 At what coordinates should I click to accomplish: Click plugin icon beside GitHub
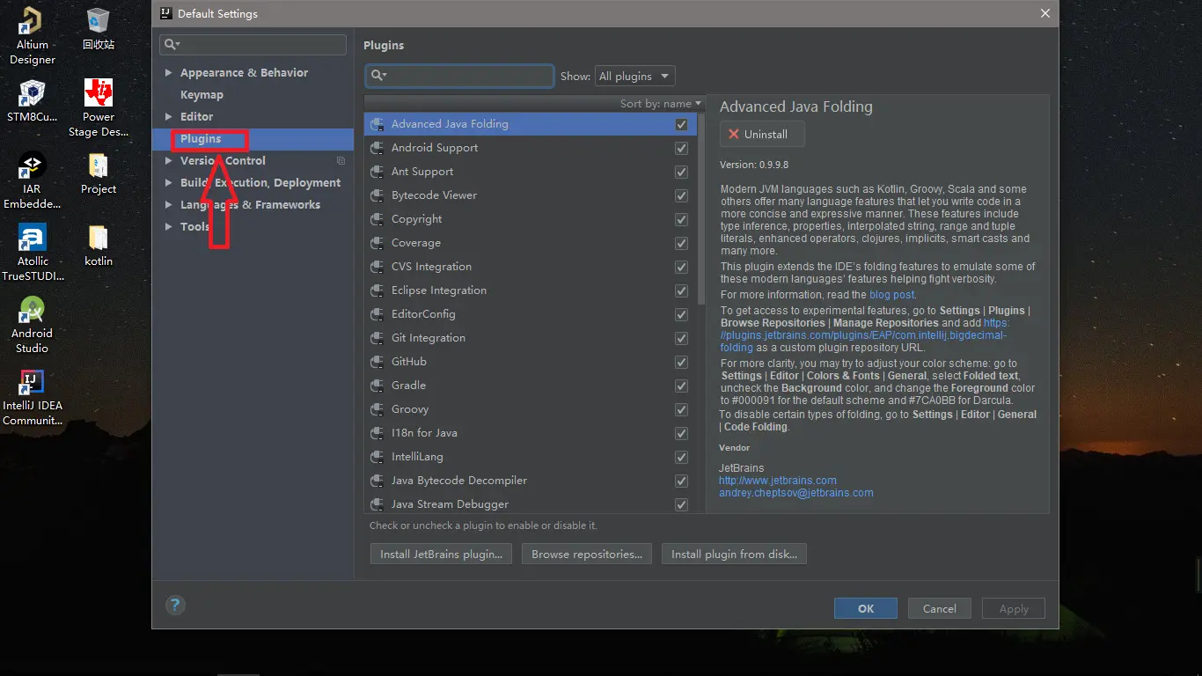point(377,362)
